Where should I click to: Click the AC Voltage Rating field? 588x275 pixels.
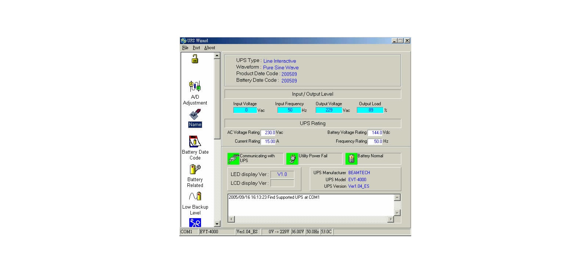pyautogui.click(x=268, y=133)
